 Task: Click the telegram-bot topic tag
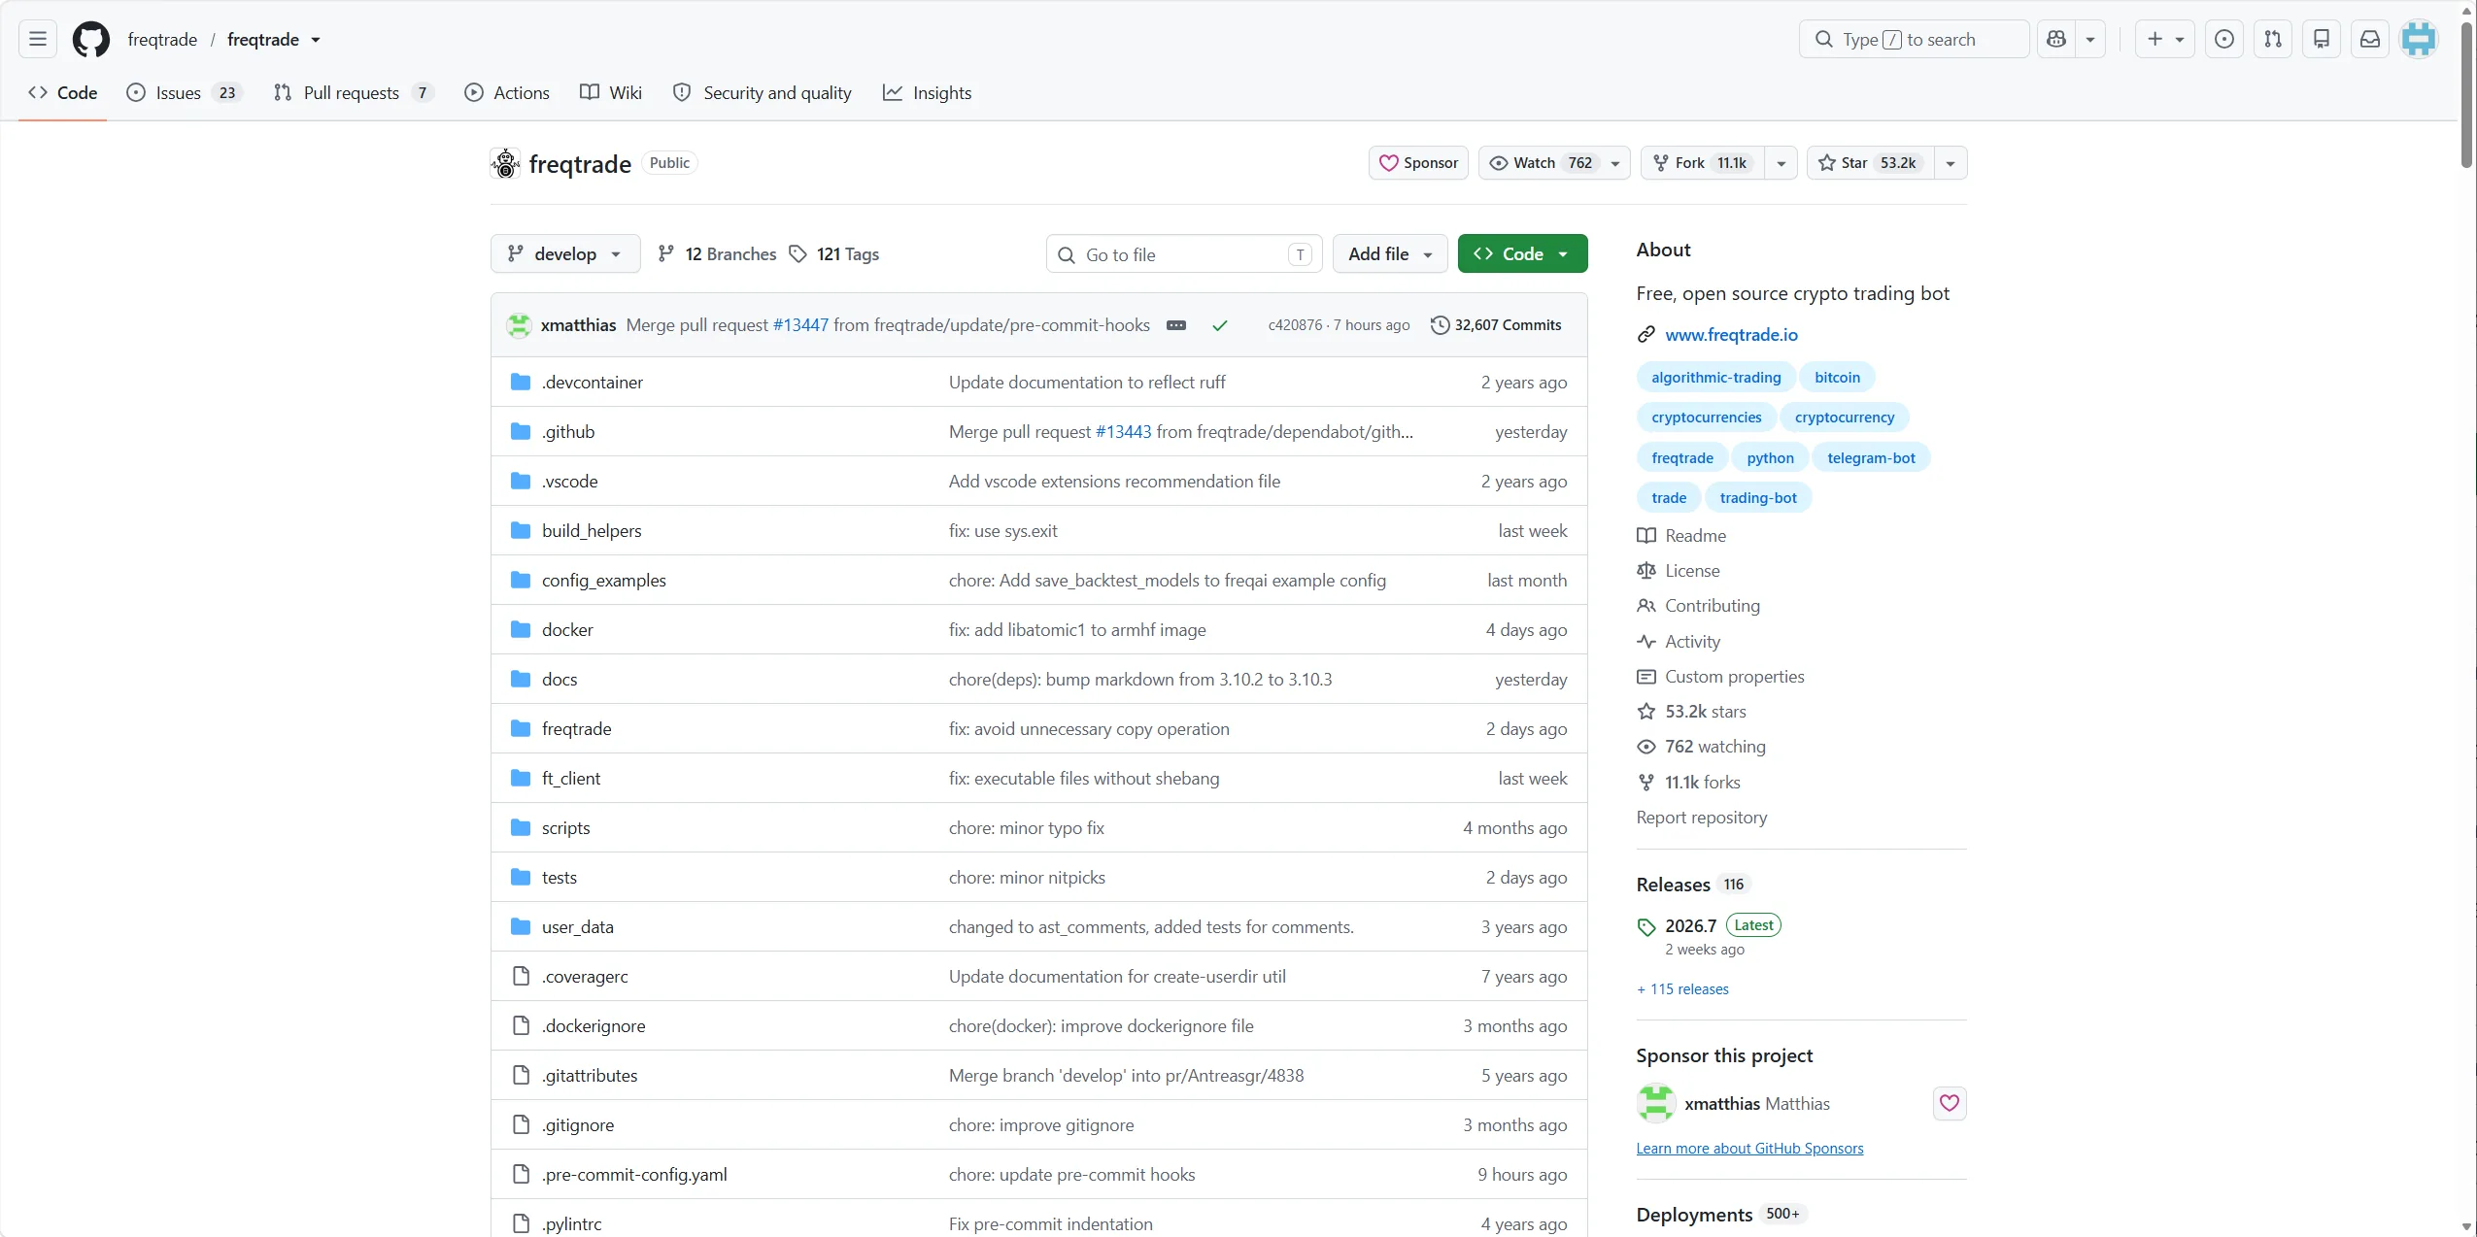point(1871,457)
